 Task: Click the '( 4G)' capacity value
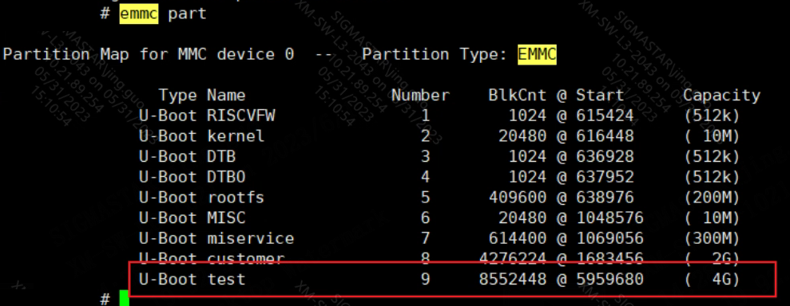click(712, 279)
